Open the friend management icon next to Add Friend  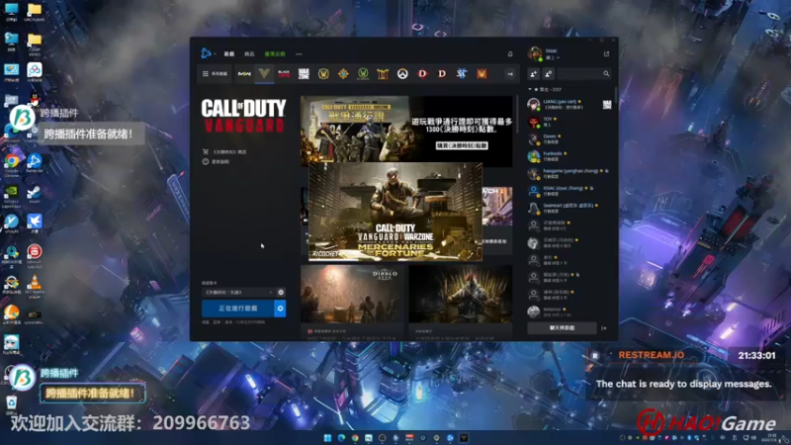(549, 74)
